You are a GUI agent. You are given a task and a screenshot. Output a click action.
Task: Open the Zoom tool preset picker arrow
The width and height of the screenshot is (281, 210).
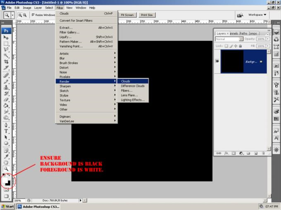pos(12,15)
